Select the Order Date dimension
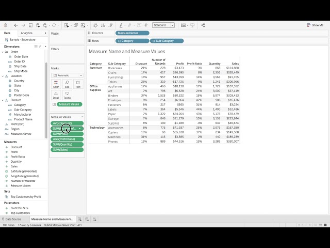 tap(21, 56)
